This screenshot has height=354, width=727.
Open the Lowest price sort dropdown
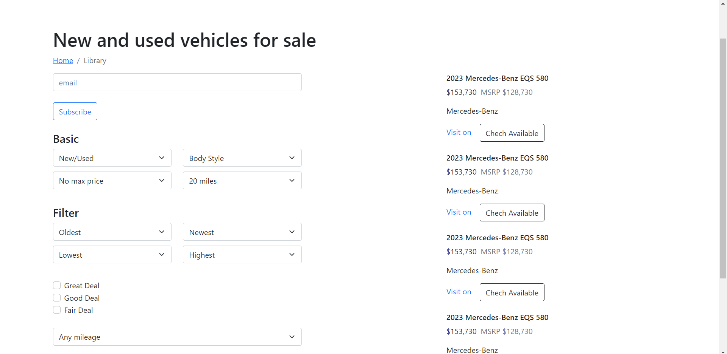click(112, 254)
